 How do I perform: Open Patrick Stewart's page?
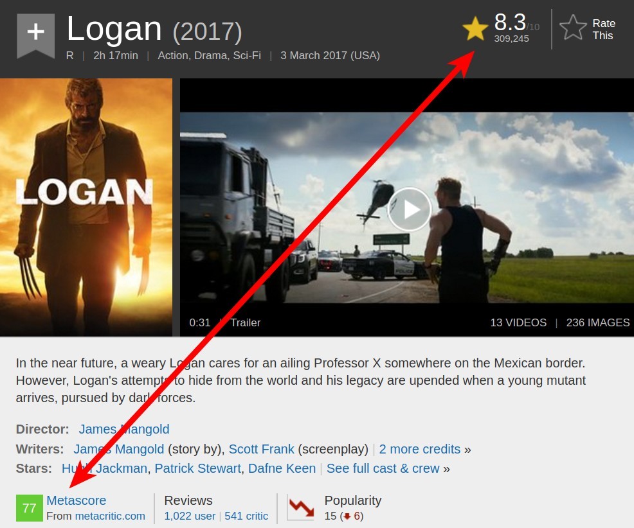tap(197, 468)
